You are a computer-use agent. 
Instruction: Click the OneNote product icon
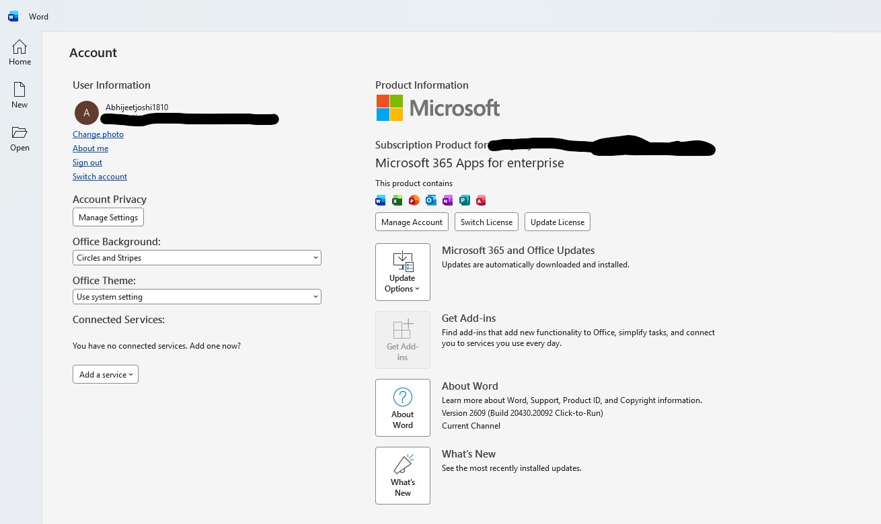pos(448,200)
